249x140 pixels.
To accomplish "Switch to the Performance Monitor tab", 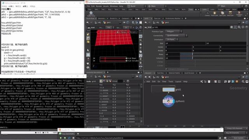I will pyautogui.click(x=173, y=19).
